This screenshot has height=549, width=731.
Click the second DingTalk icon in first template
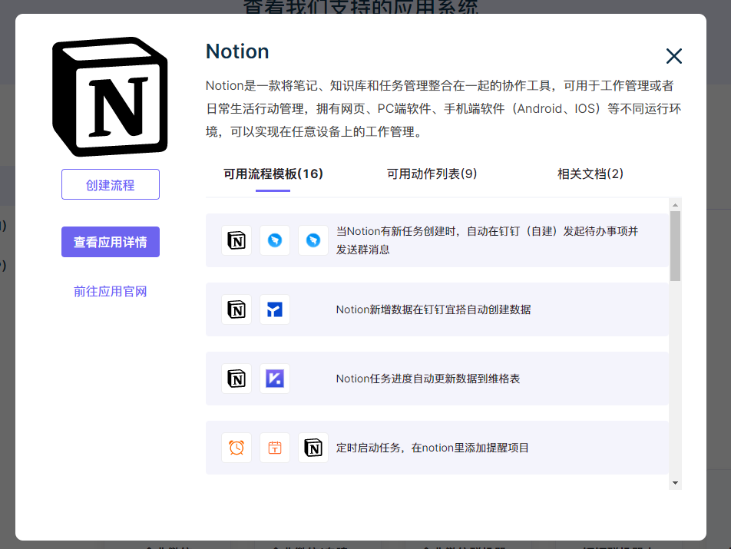tap(313, 240)
